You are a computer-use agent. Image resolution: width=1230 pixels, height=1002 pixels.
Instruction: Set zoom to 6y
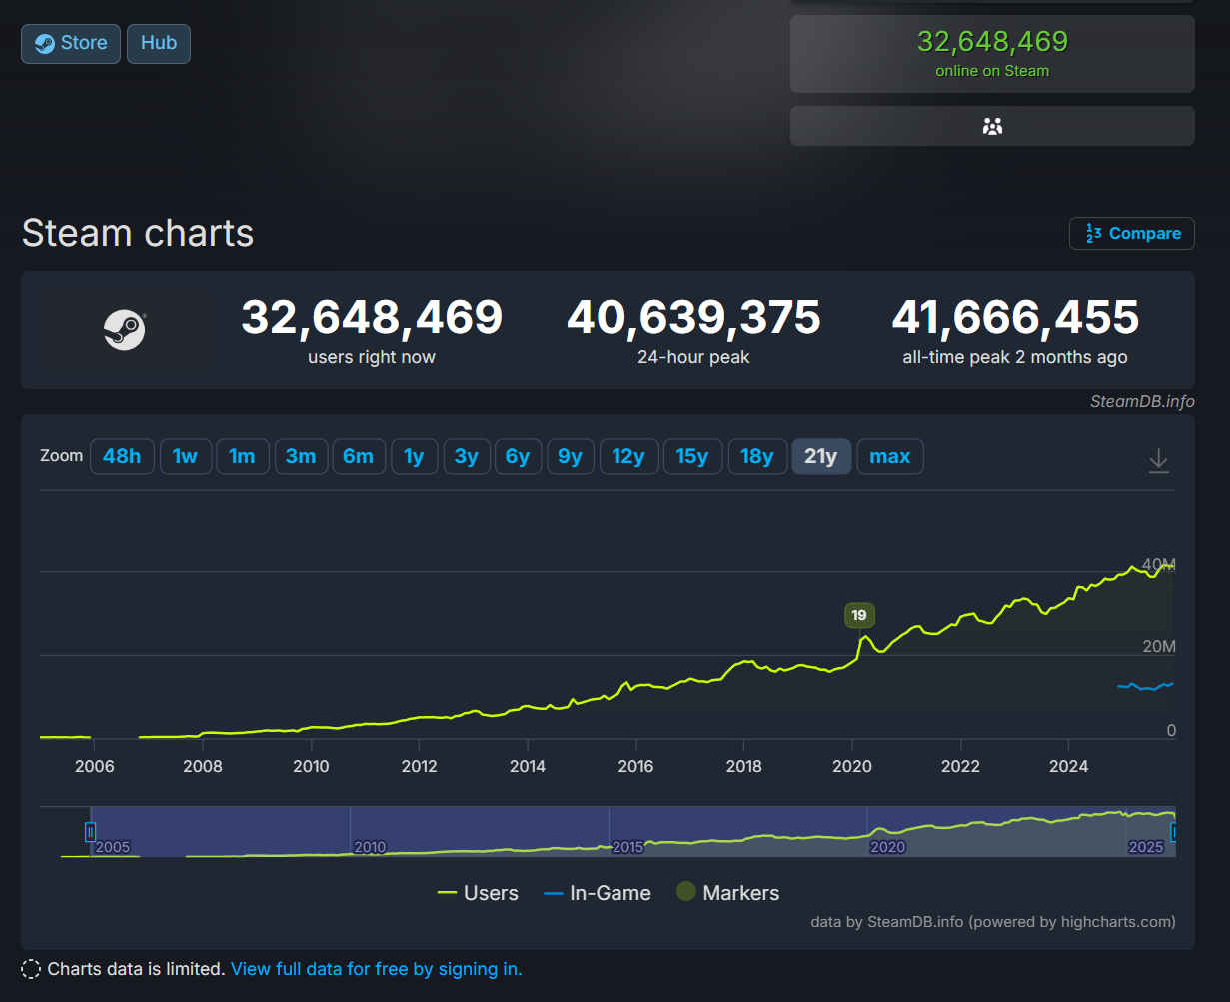point(518,456)
